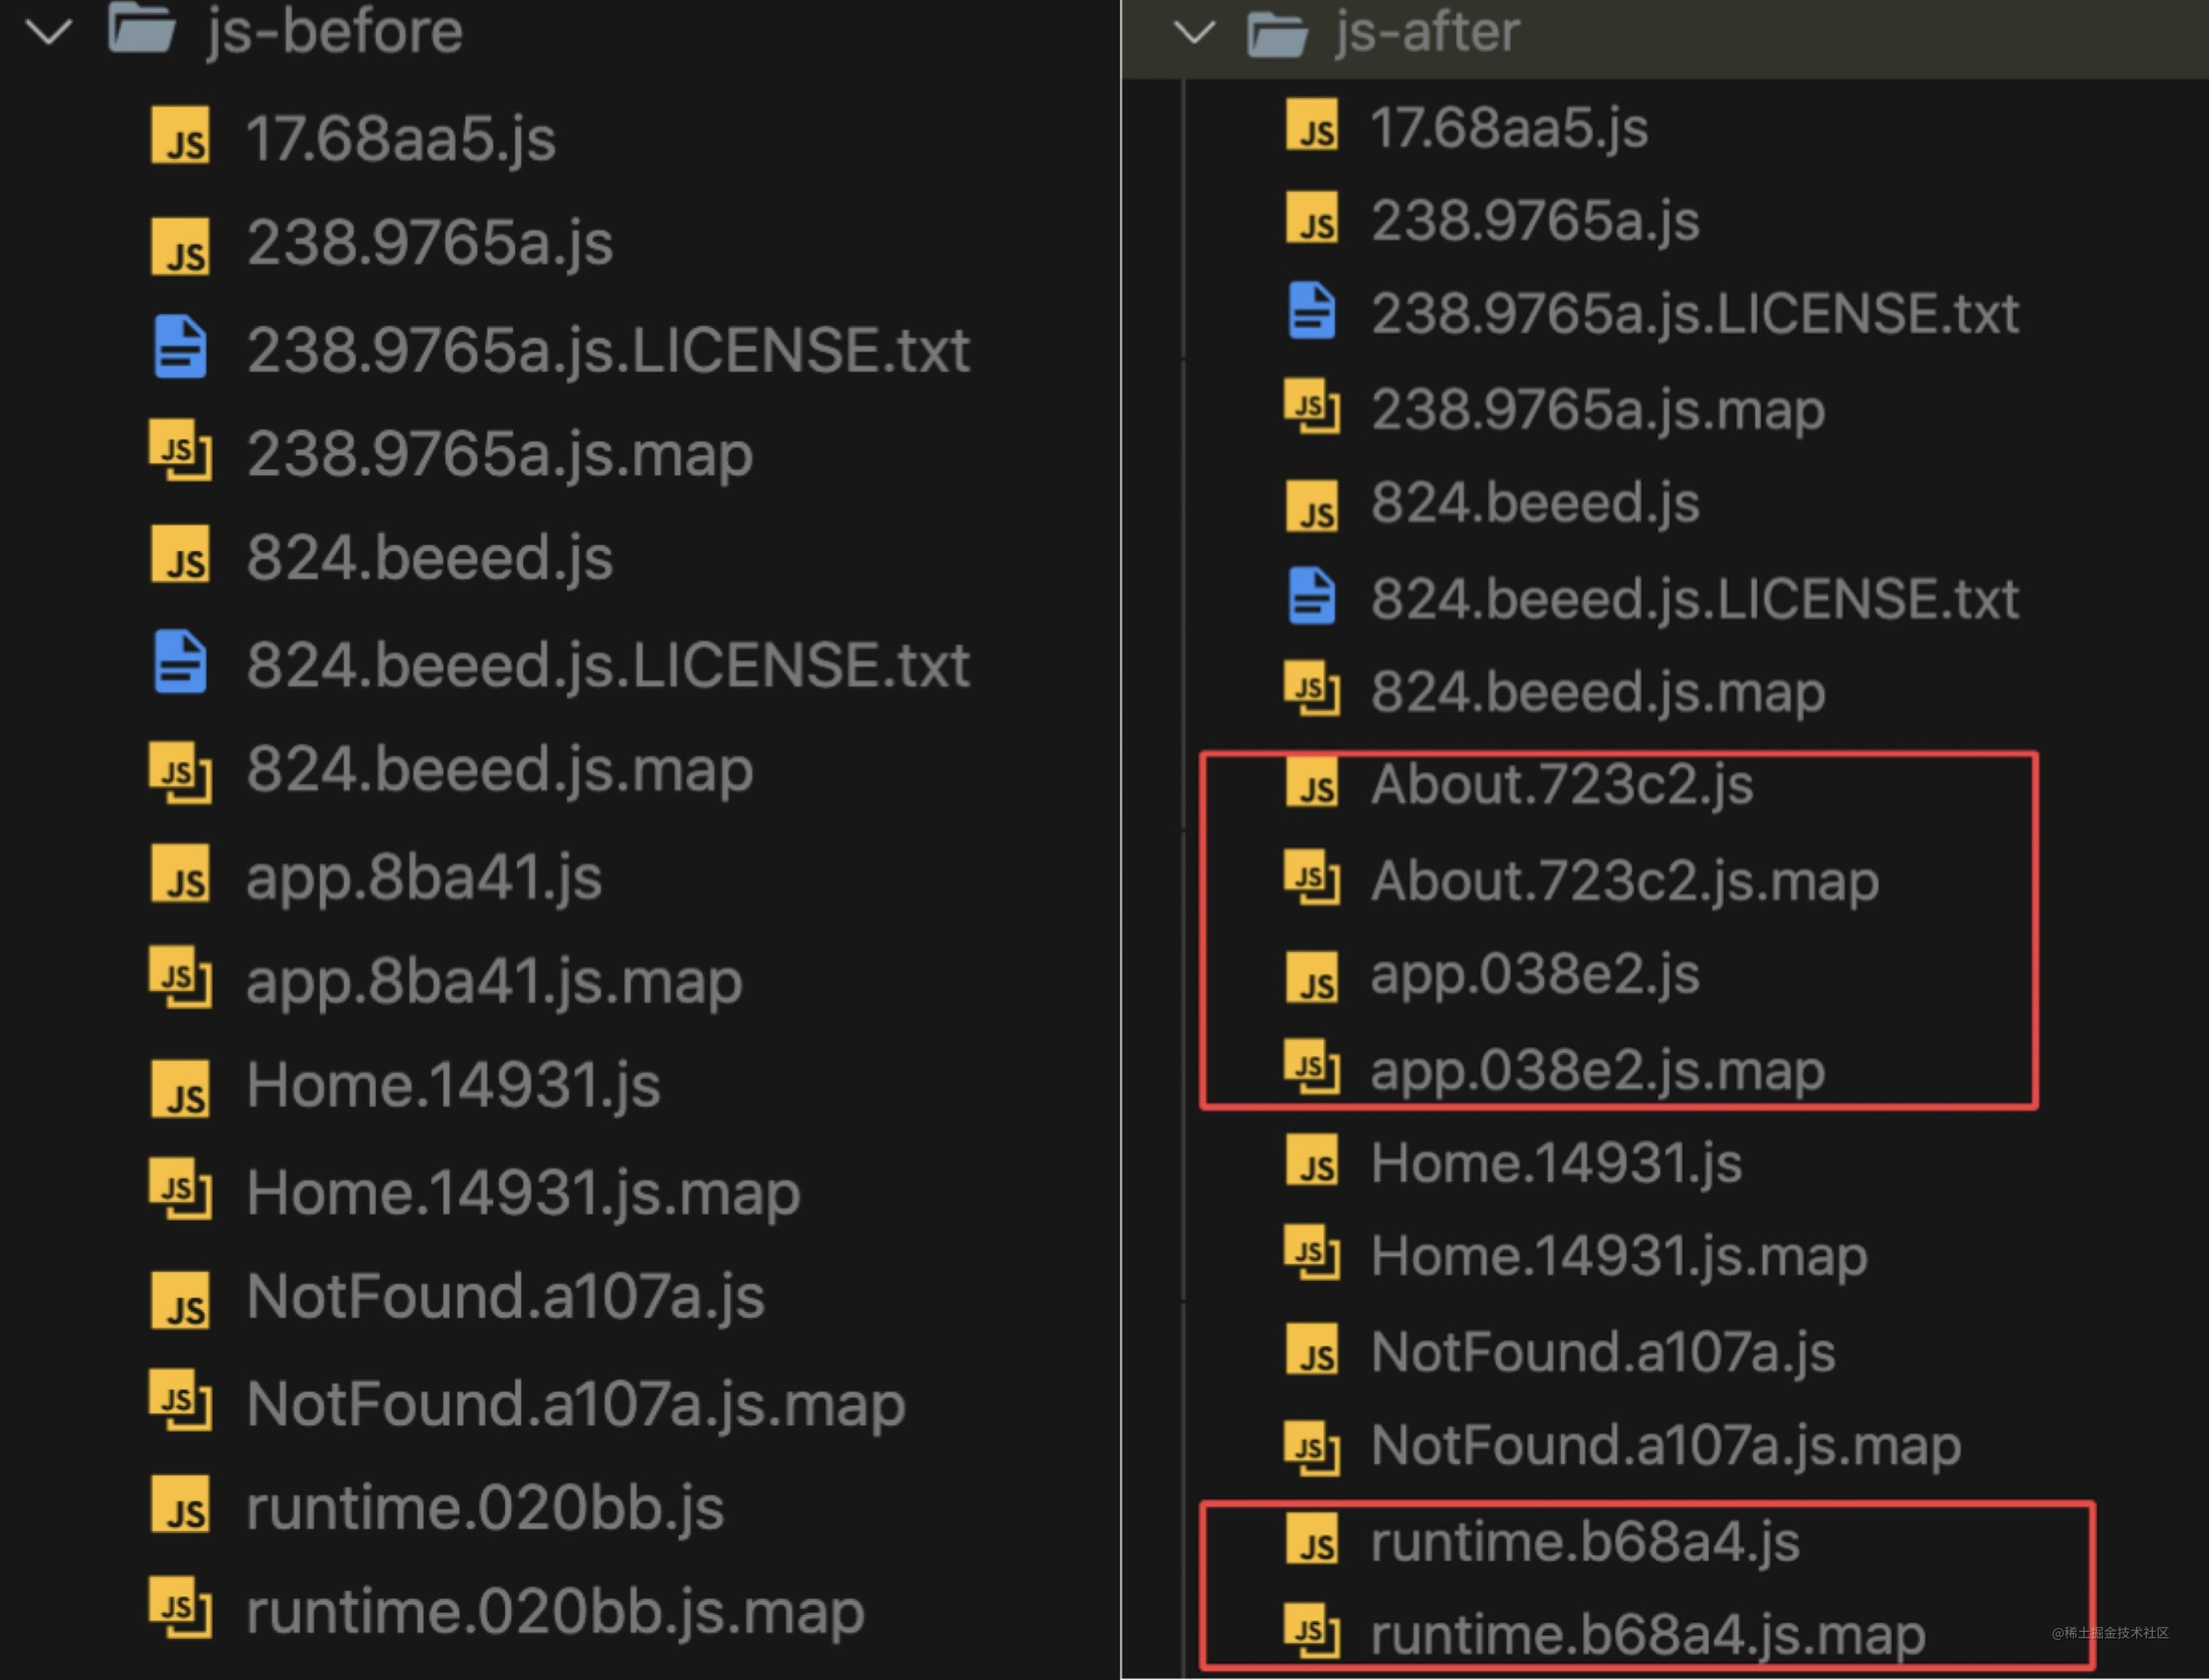Click JS icon of 17.68aa5.js in js-before
The width and height of the screenshot is (2209, 1680).
tap(181, 135)
